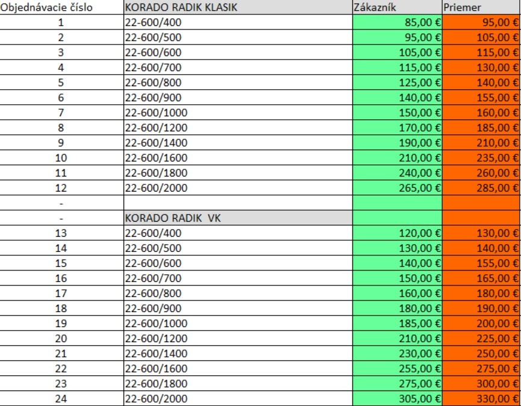Click the 200,00 € Priemer cell
Screen dimensions: 521x406
click(481, 323)
